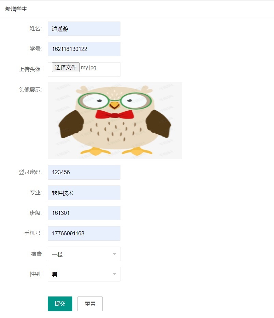The width and height of the screenshot is (274, 318).
Task: Click the arrow icon of 性别 select
Action: (x=115, y=274)
